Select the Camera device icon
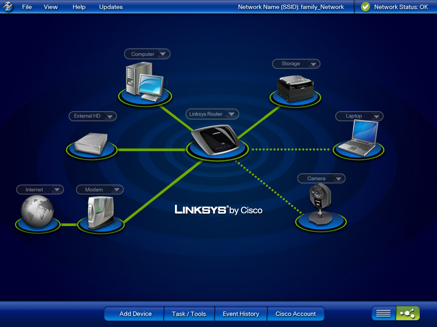This screenshot has height=327, width=437. pyautogui.click(x=320, y=201)
